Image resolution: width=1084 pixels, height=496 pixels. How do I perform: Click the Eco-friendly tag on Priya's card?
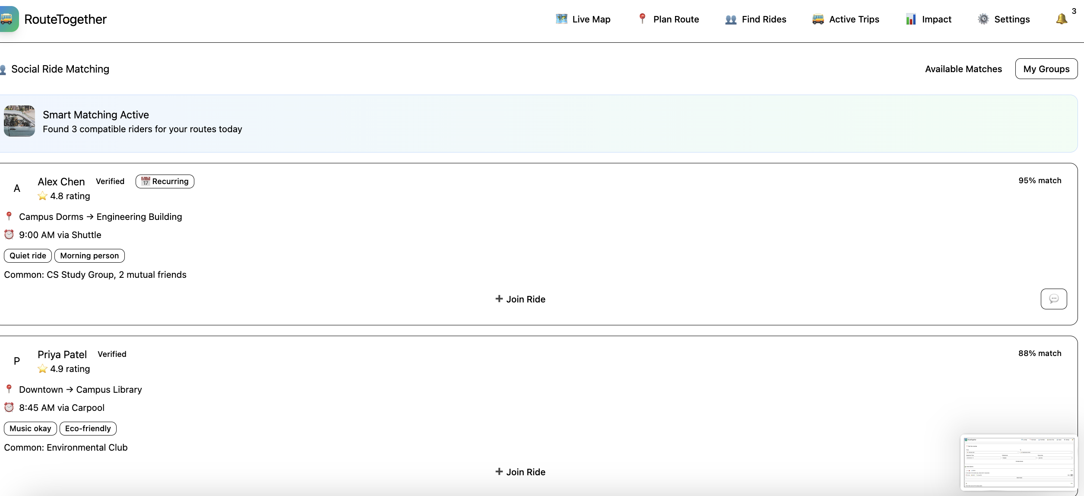click(x=88, y=429)
